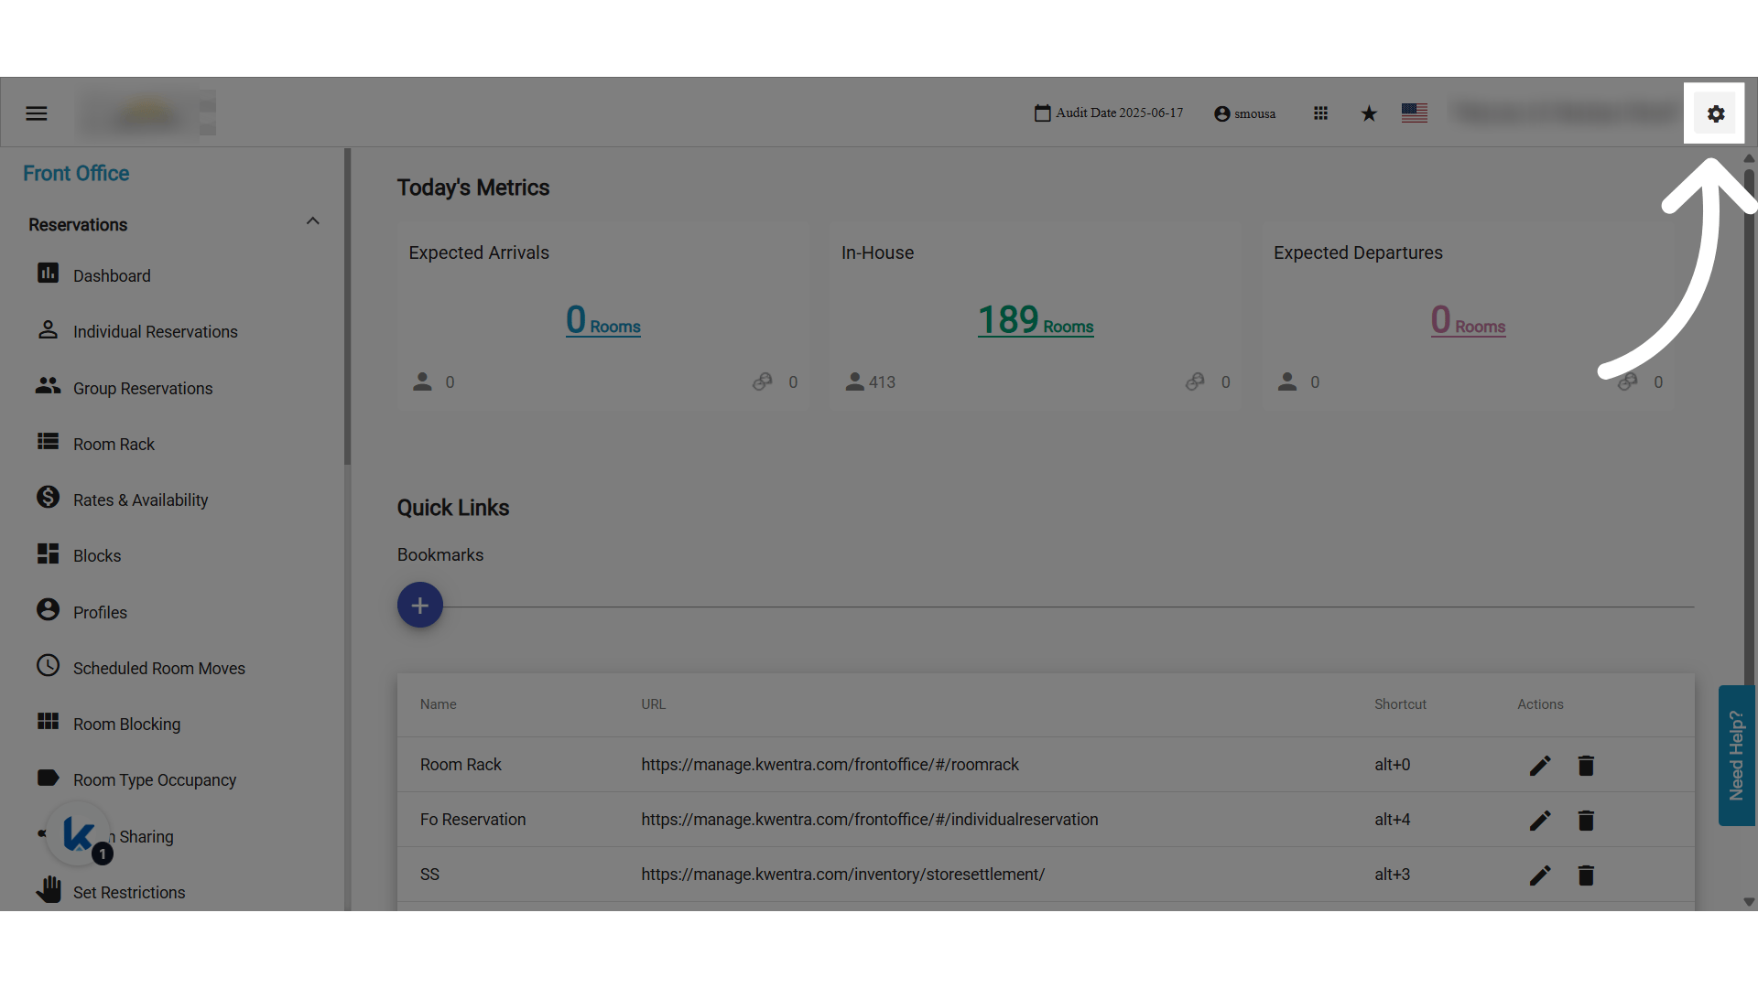Click the Blocks tiles icon

pos(48,553)
